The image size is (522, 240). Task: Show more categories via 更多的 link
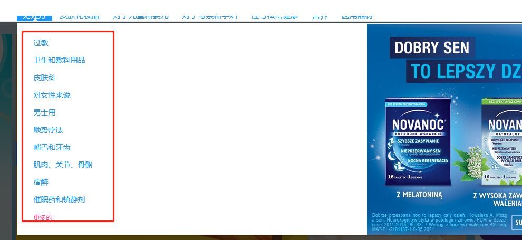pos(43,218)
